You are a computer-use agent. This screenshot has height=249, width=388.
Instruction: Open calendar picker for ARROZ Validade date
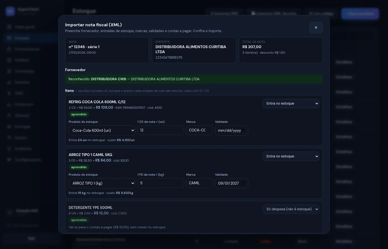[243, 183]
